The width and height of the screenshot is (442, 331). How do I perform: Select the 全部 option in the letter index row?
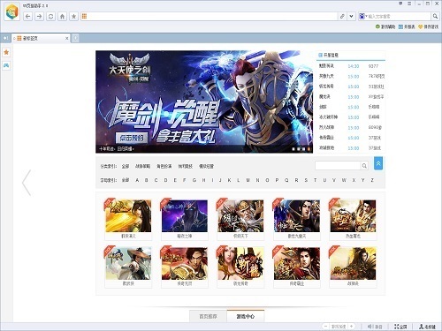(x=126, y=180)
